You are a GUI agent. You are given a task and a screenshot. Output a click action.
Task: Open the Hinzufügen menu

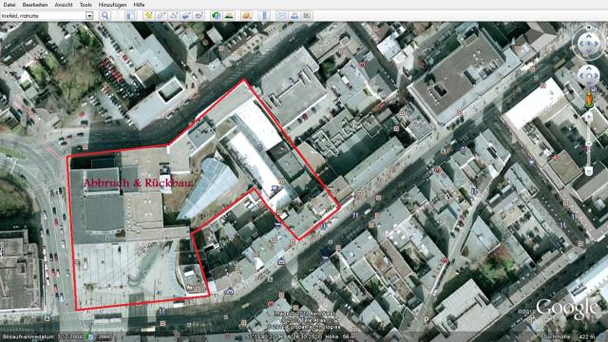click(x=112, y=5)
